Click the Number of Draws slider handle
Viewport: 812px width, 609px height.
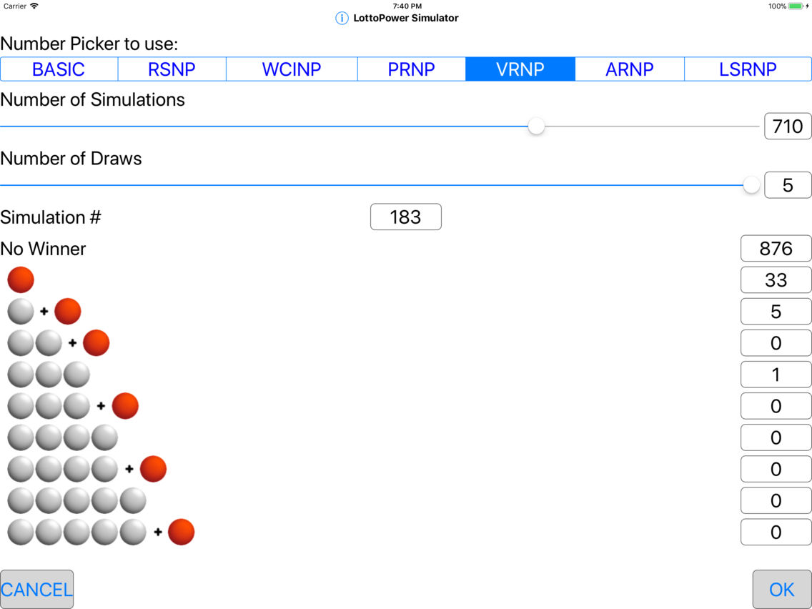(x=751, y=185)
